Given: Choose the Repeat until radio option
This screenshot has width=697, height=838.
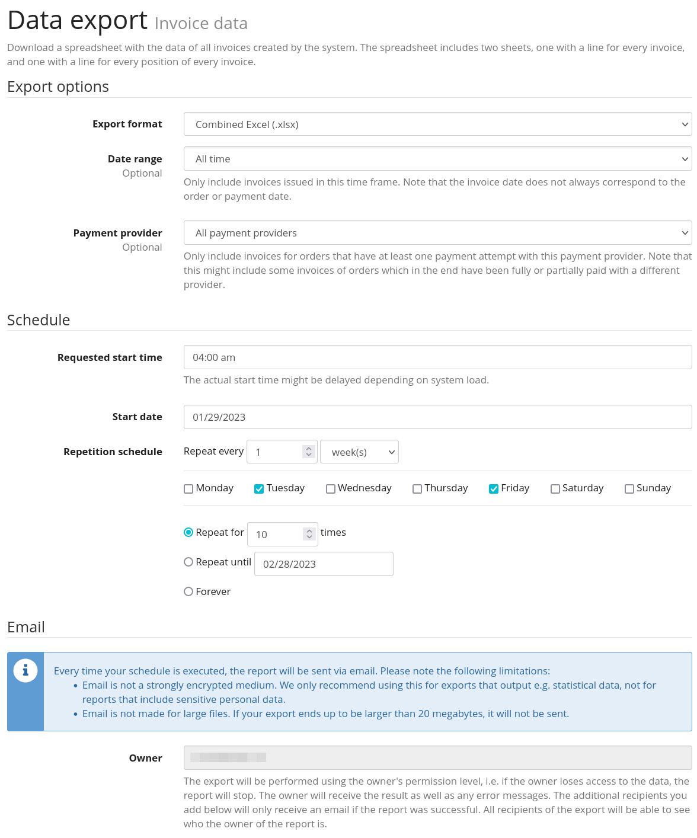Looking at the screenshot, I should click(188, 562).
